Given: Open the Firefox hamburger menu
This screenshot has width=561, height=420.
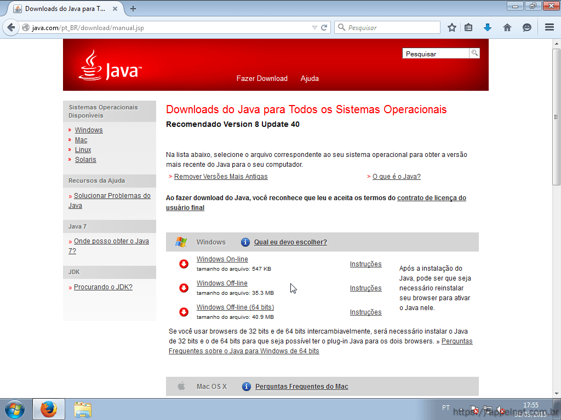Looking at the screenshot, I should coord(549,27).
